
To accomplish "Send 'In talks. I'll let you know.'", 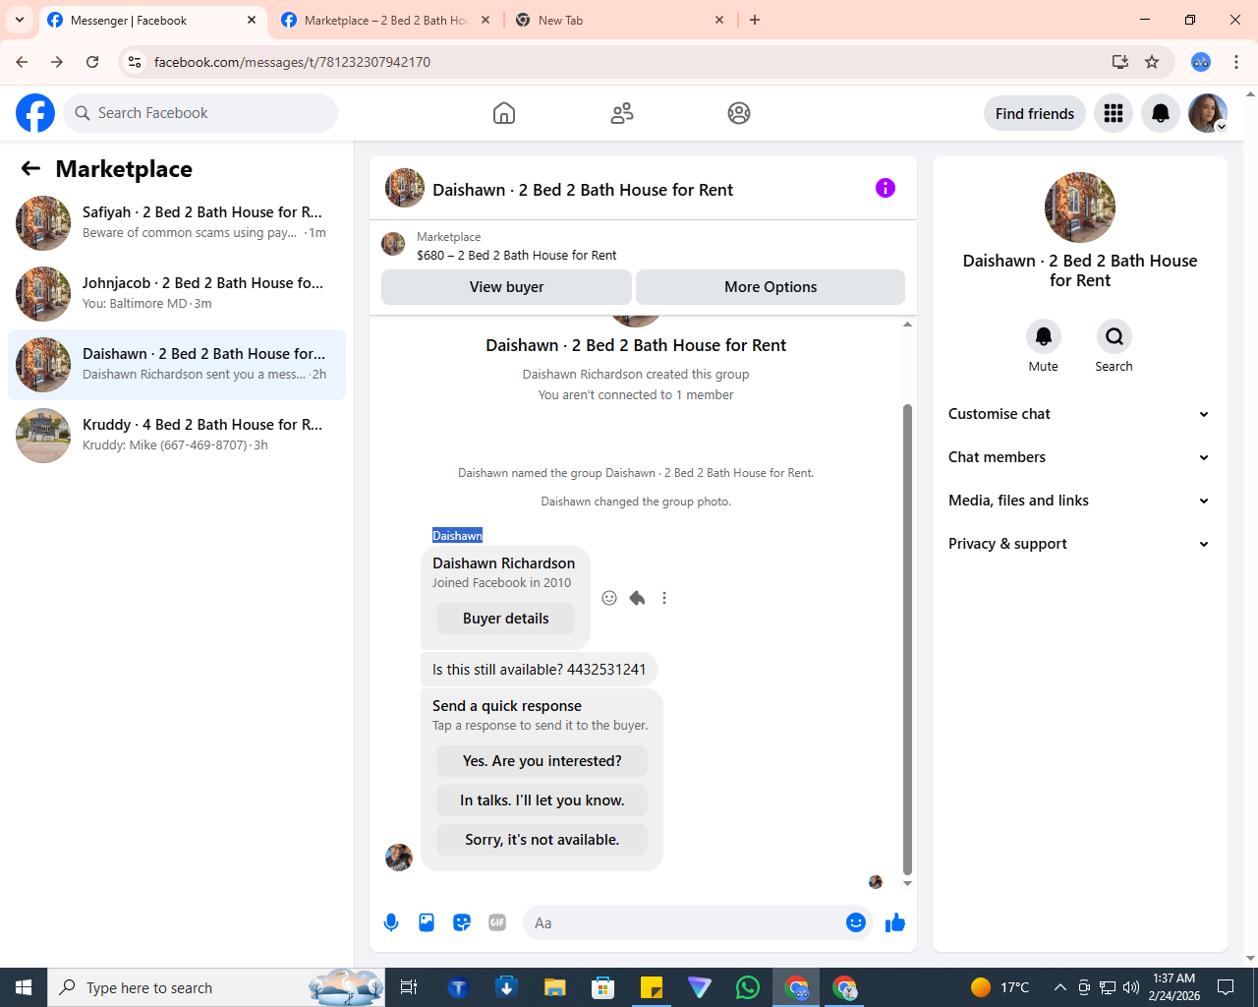I will pos(543,800).
